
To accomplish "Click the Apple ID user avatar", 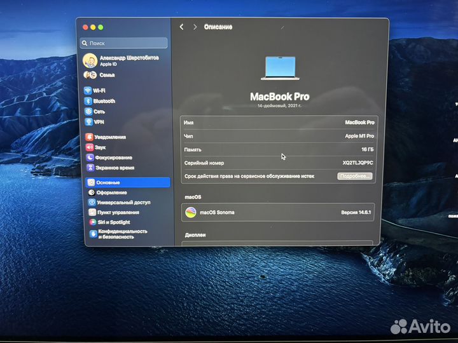I will [90, 60].
